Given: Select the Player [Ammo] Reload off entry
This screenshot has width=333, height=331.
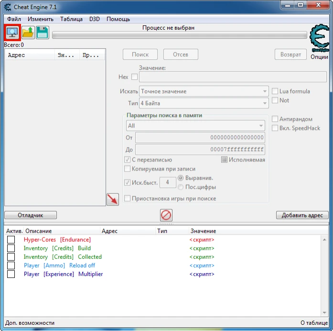Looking at the screenshot, I should [59, 266].
